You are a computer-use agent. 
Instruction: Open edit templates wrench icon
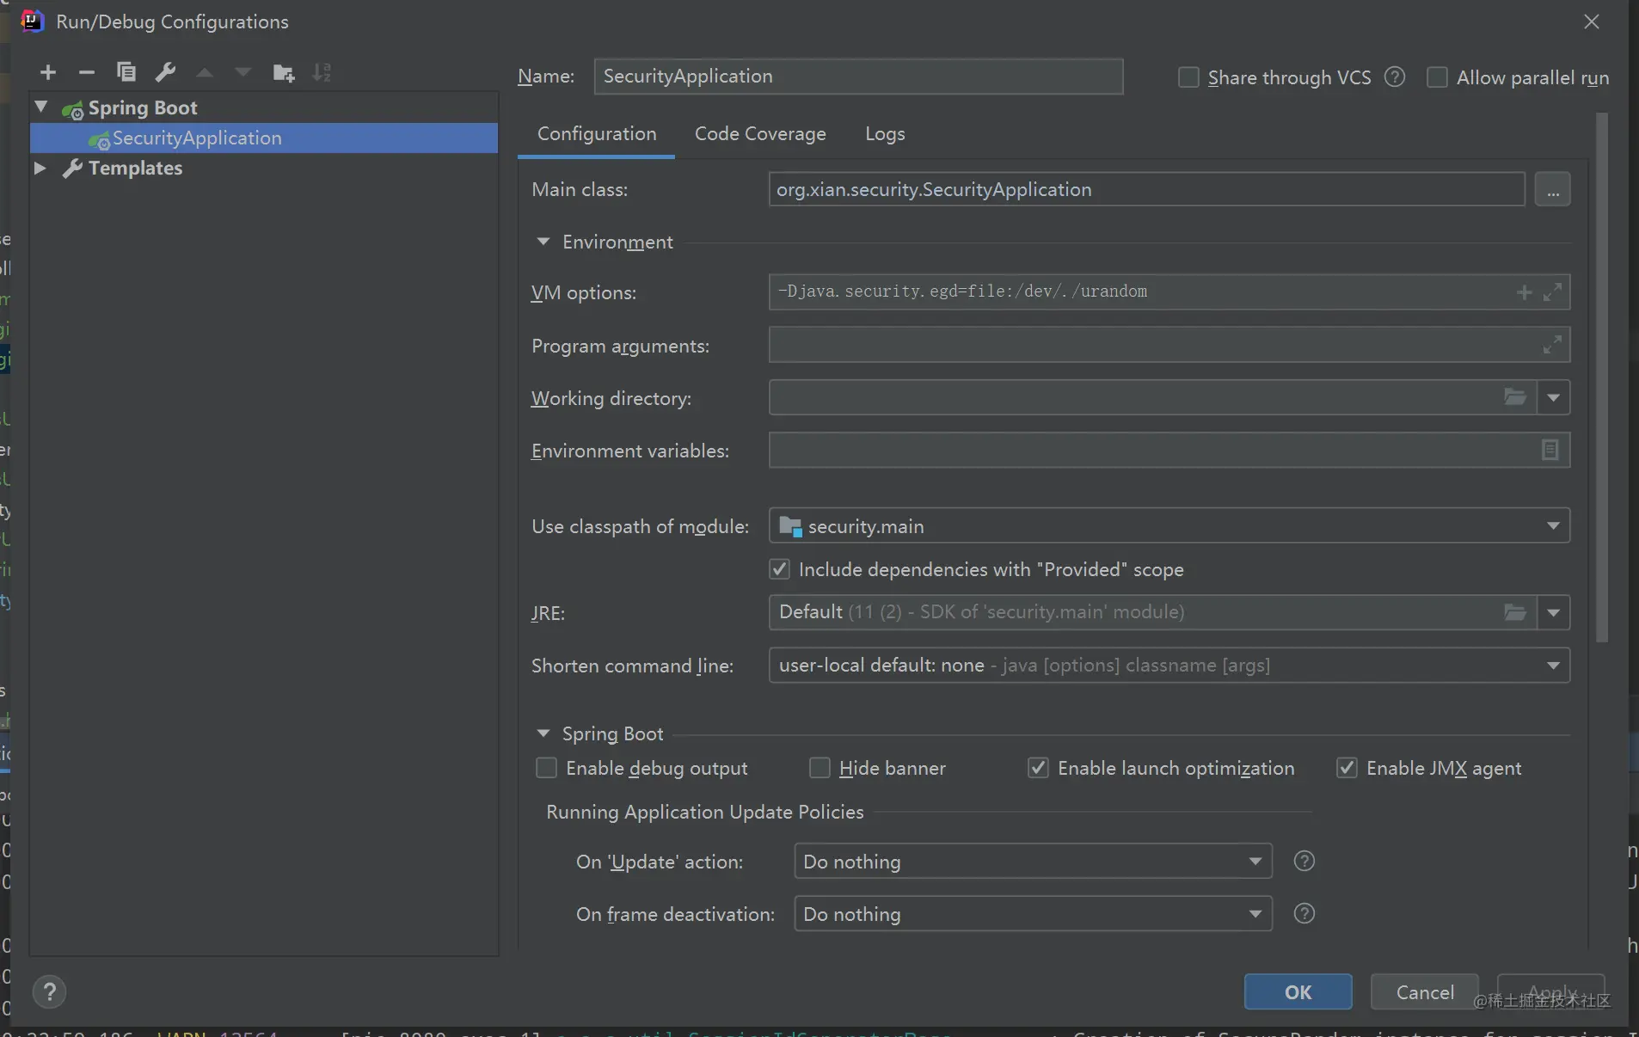click(x=165, y=72)
